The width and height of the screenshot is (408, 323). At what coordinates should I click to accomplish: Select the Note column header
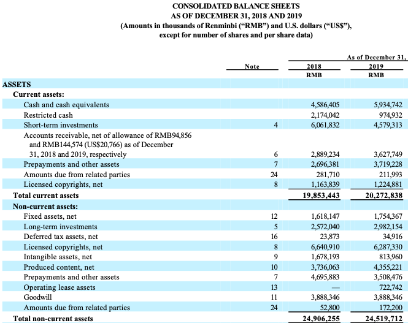point(252,67)
